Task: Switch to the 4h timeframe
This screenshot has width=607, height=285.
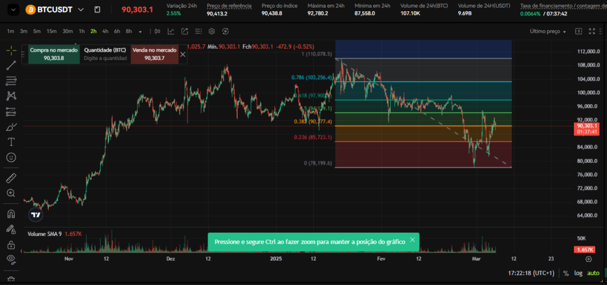Action: point(105,31)
